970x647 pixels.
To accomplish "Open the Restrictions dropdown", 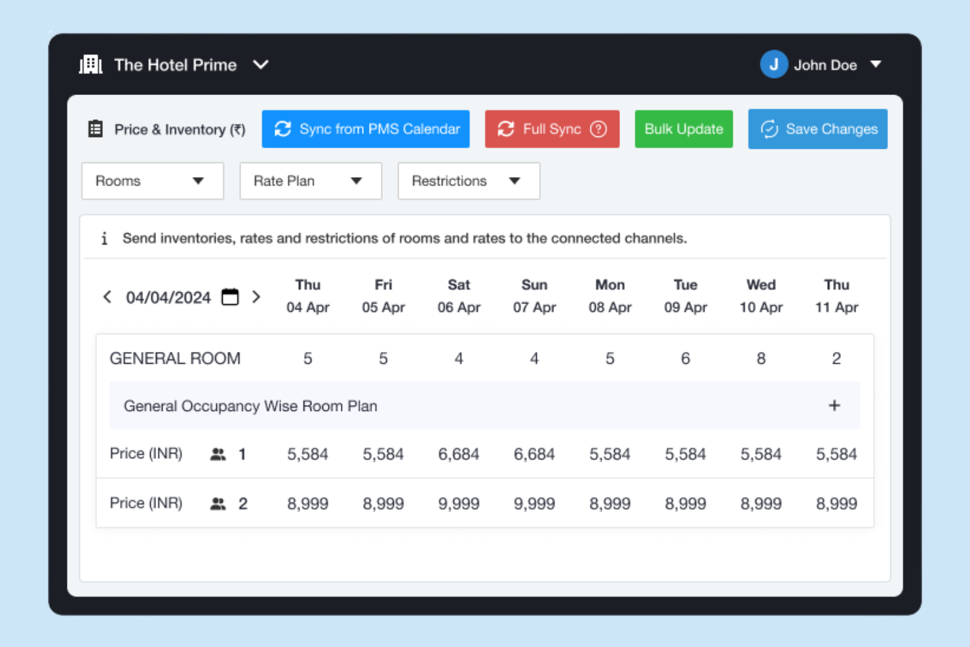I will click(x=468, y=181).
